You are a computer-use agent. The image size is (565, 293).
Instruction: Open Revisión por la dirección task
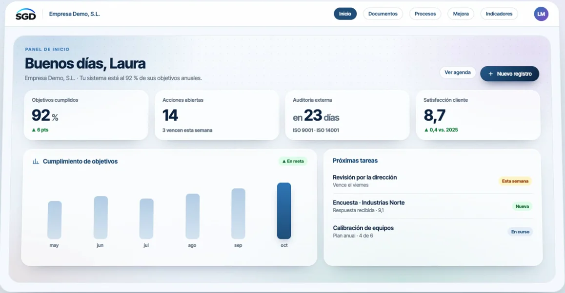(x=432, y=181)
